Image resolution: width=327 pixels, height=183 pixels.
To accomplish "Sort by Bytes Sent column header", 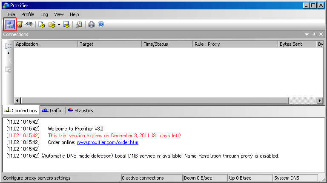I will (297, 44).
